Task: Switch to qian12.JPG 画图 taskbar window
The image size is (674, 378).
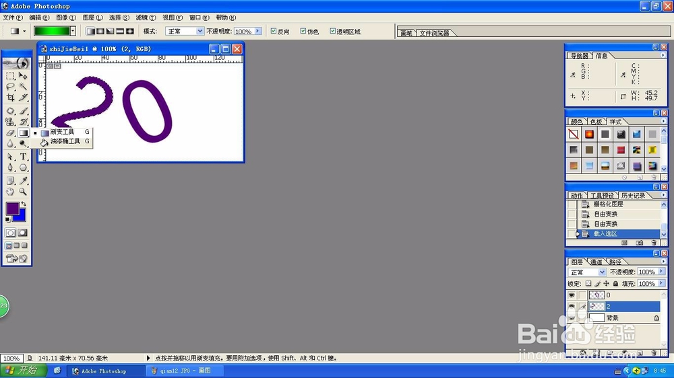Action: pyautogui.click(x=186, y=371)
